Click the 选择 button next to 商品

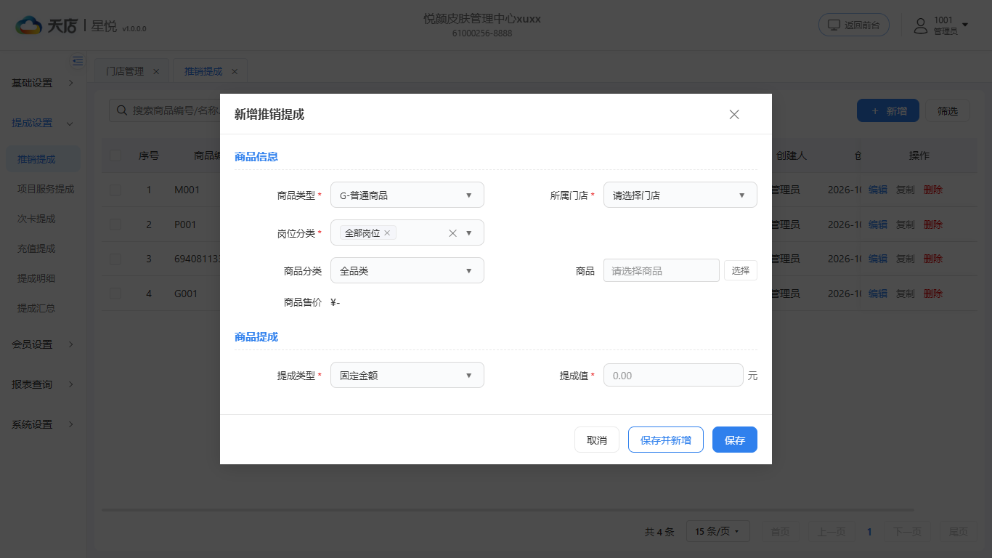pyautogui.click(x=741, y=270)
